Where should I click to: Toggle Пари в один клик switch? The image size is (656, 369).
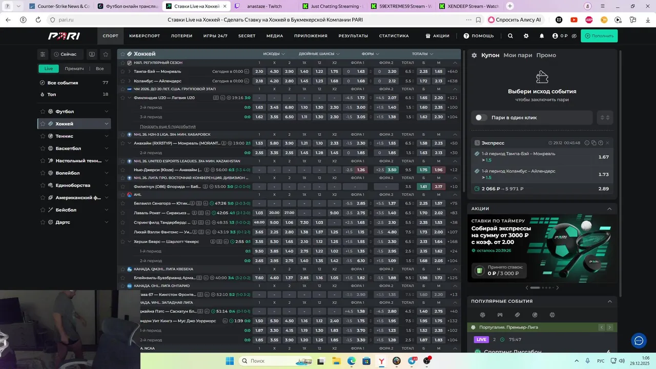click(x=481, y=117)
